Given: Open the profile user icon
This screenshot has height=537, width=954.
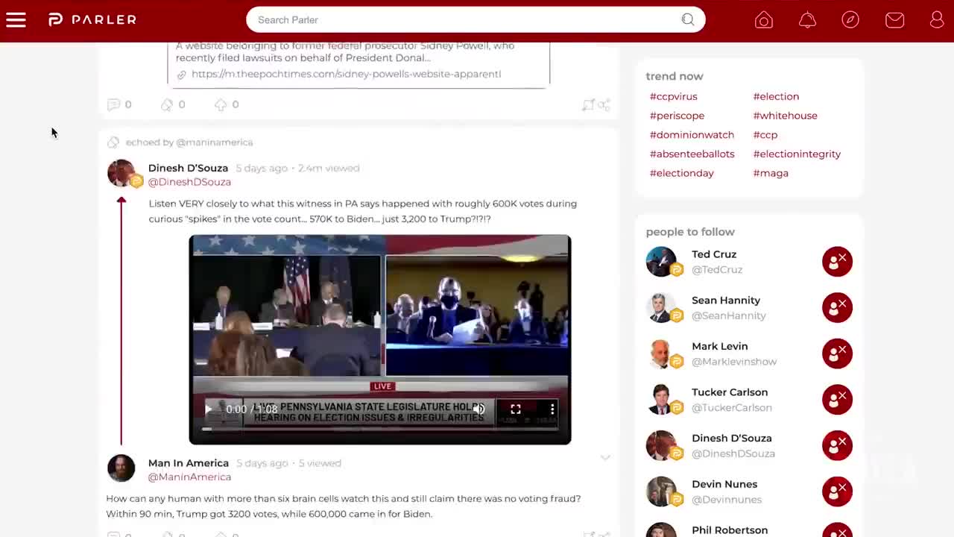Looking at the screenshot, I should click(937, 20).
